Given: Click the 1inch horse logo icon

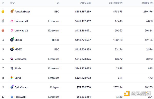Looking at the screenshot, I should (12, 68).
